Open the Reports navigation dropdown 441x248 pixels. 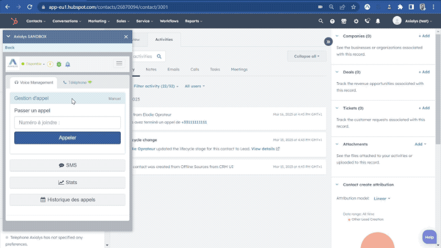tap(193, 21)
